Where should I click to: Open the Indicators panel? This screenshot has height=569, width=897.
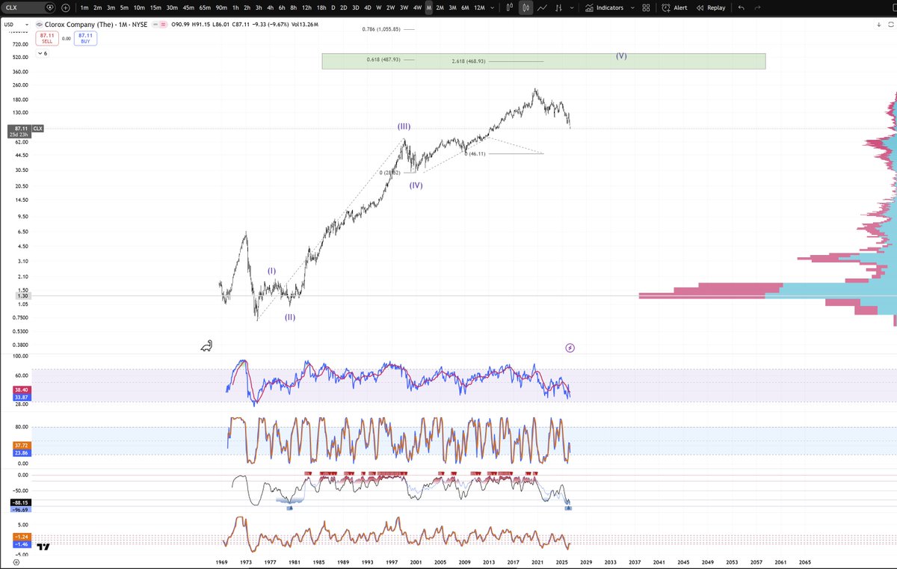(x=604, y=7)
